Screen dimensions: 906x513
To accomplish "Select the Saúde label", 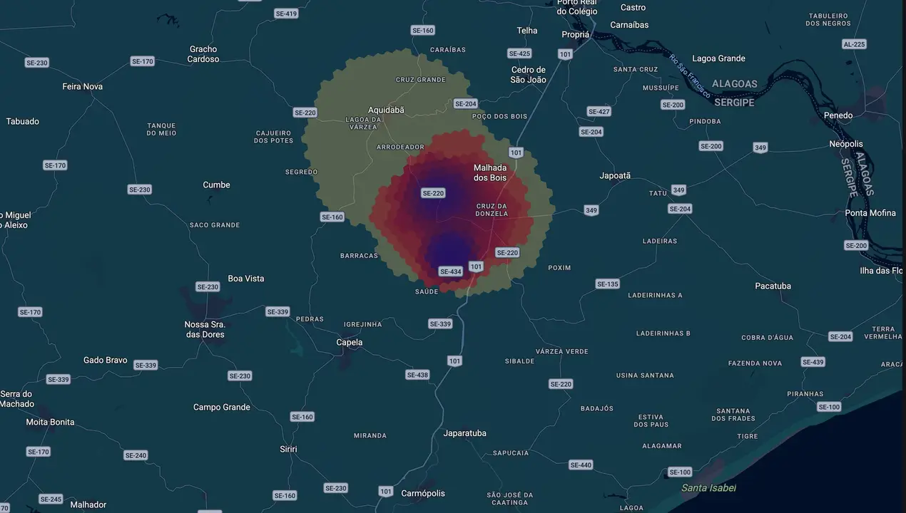I will pyautogui.click(x=427, y=291).
